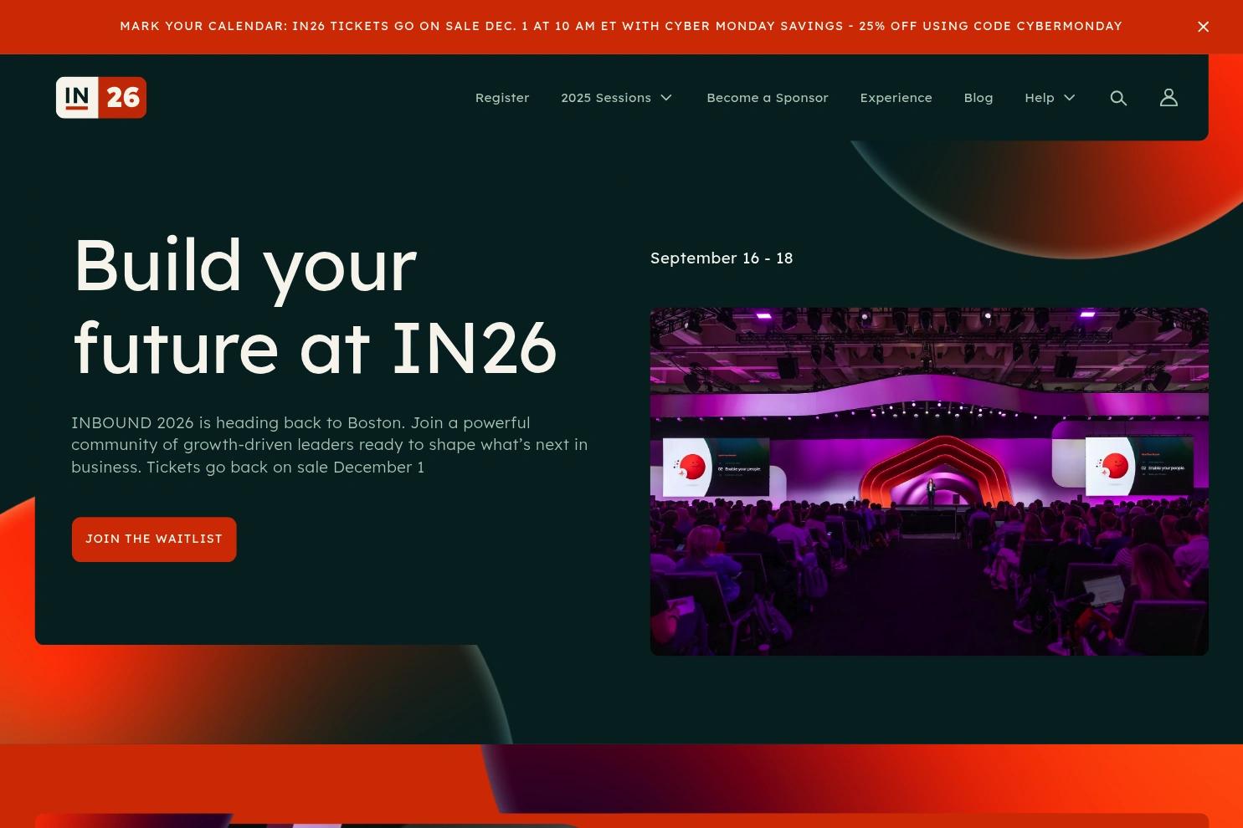
Task: Visit the Blog
Action: (x=978, y=98)
